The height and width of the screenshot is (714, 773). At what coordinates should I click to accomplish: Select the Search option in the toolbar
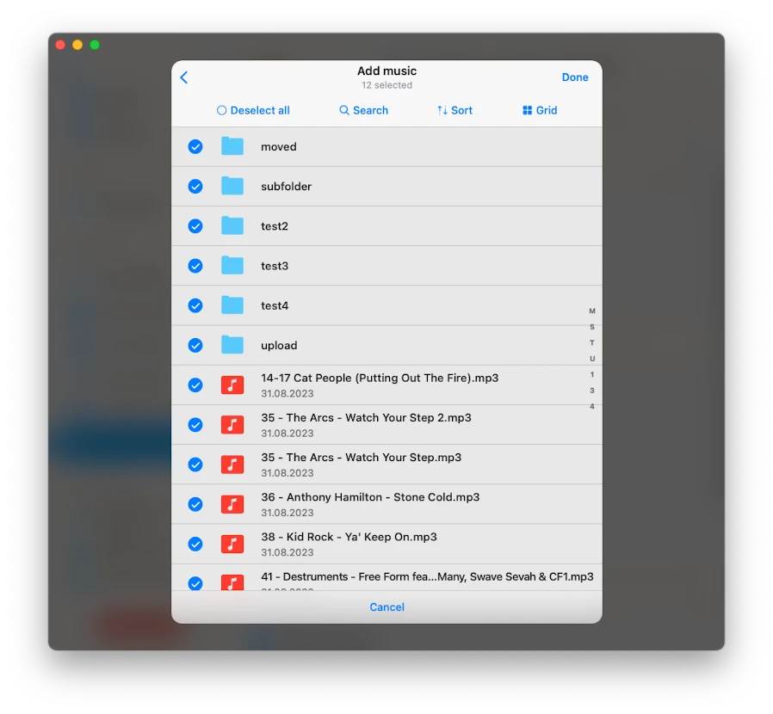[363, 110]
